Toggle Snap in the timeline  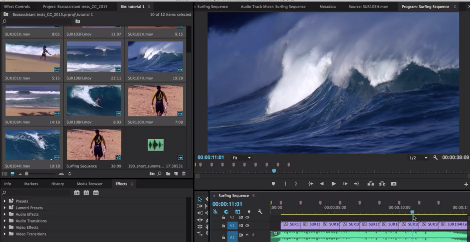226,212
